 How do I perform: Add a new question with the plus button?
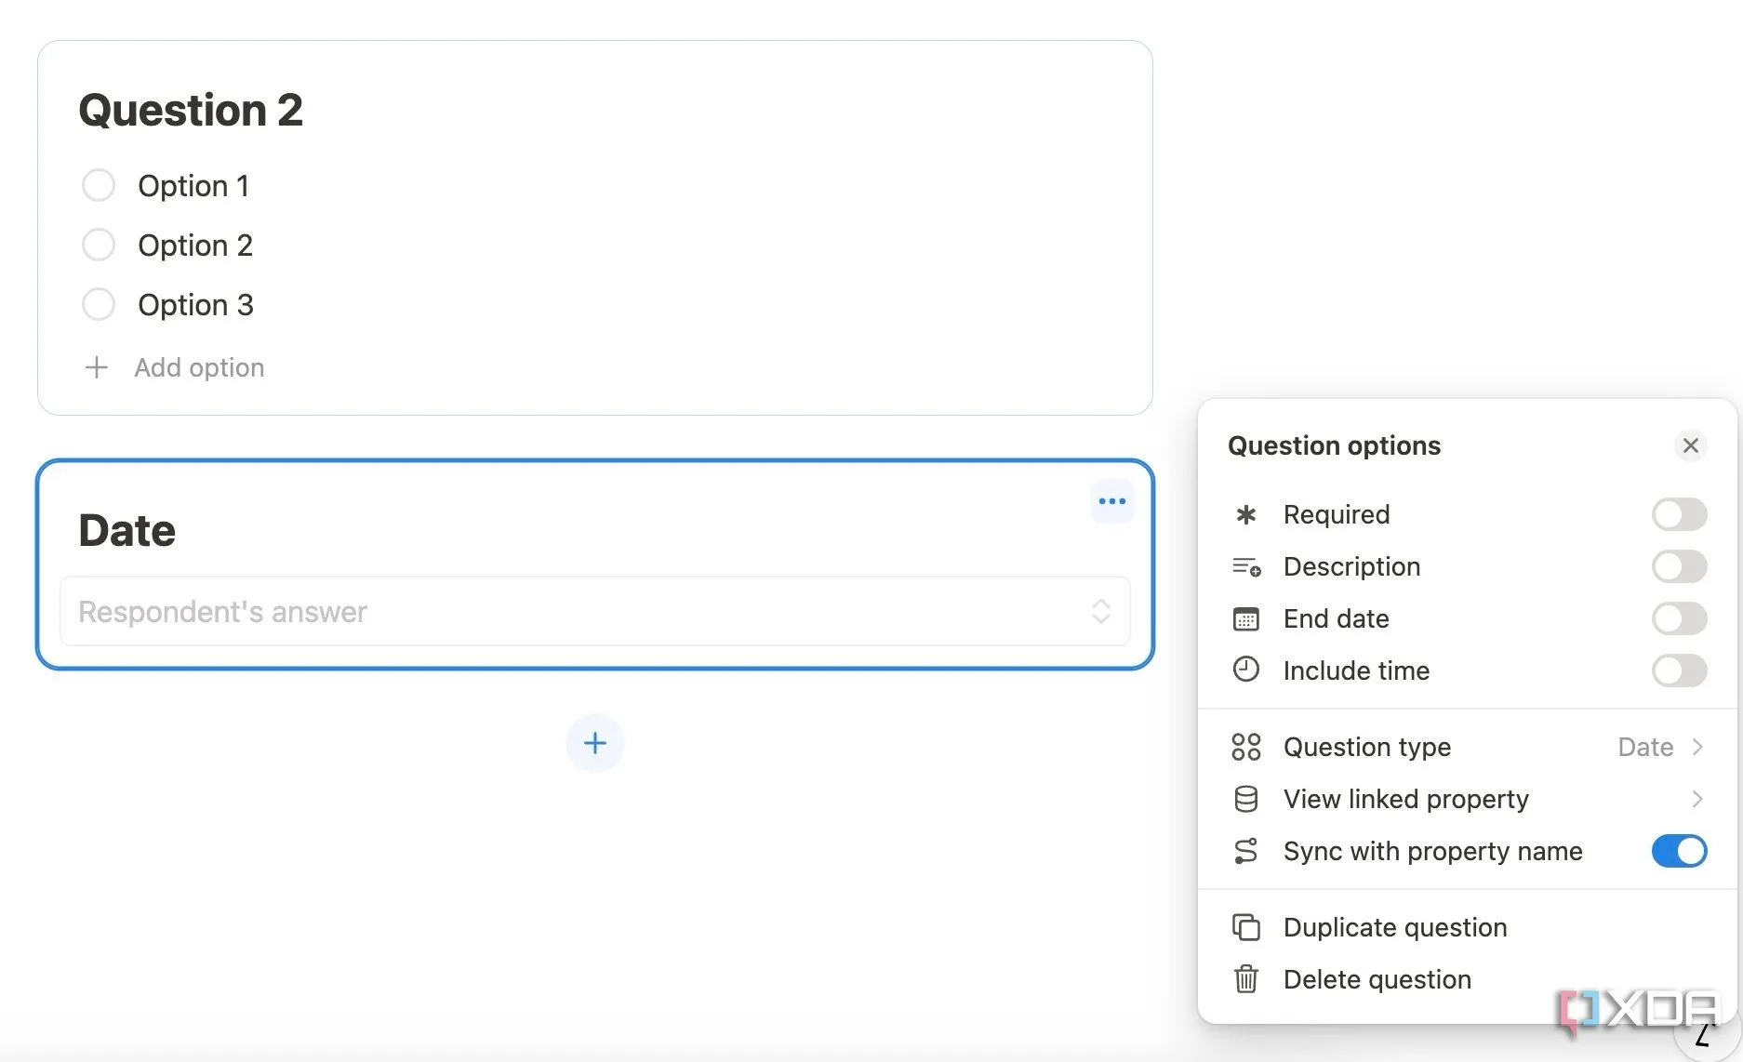coord(594,743)
